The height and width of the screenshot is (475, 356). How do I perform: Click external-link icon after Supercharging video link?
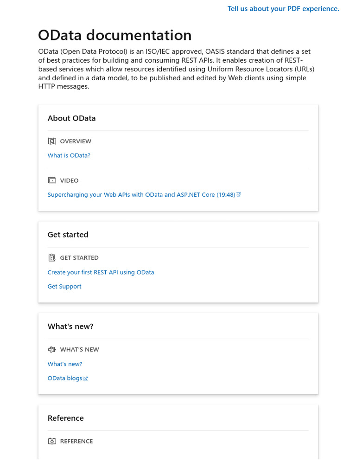pyautogui.click(x=239, y=195)
